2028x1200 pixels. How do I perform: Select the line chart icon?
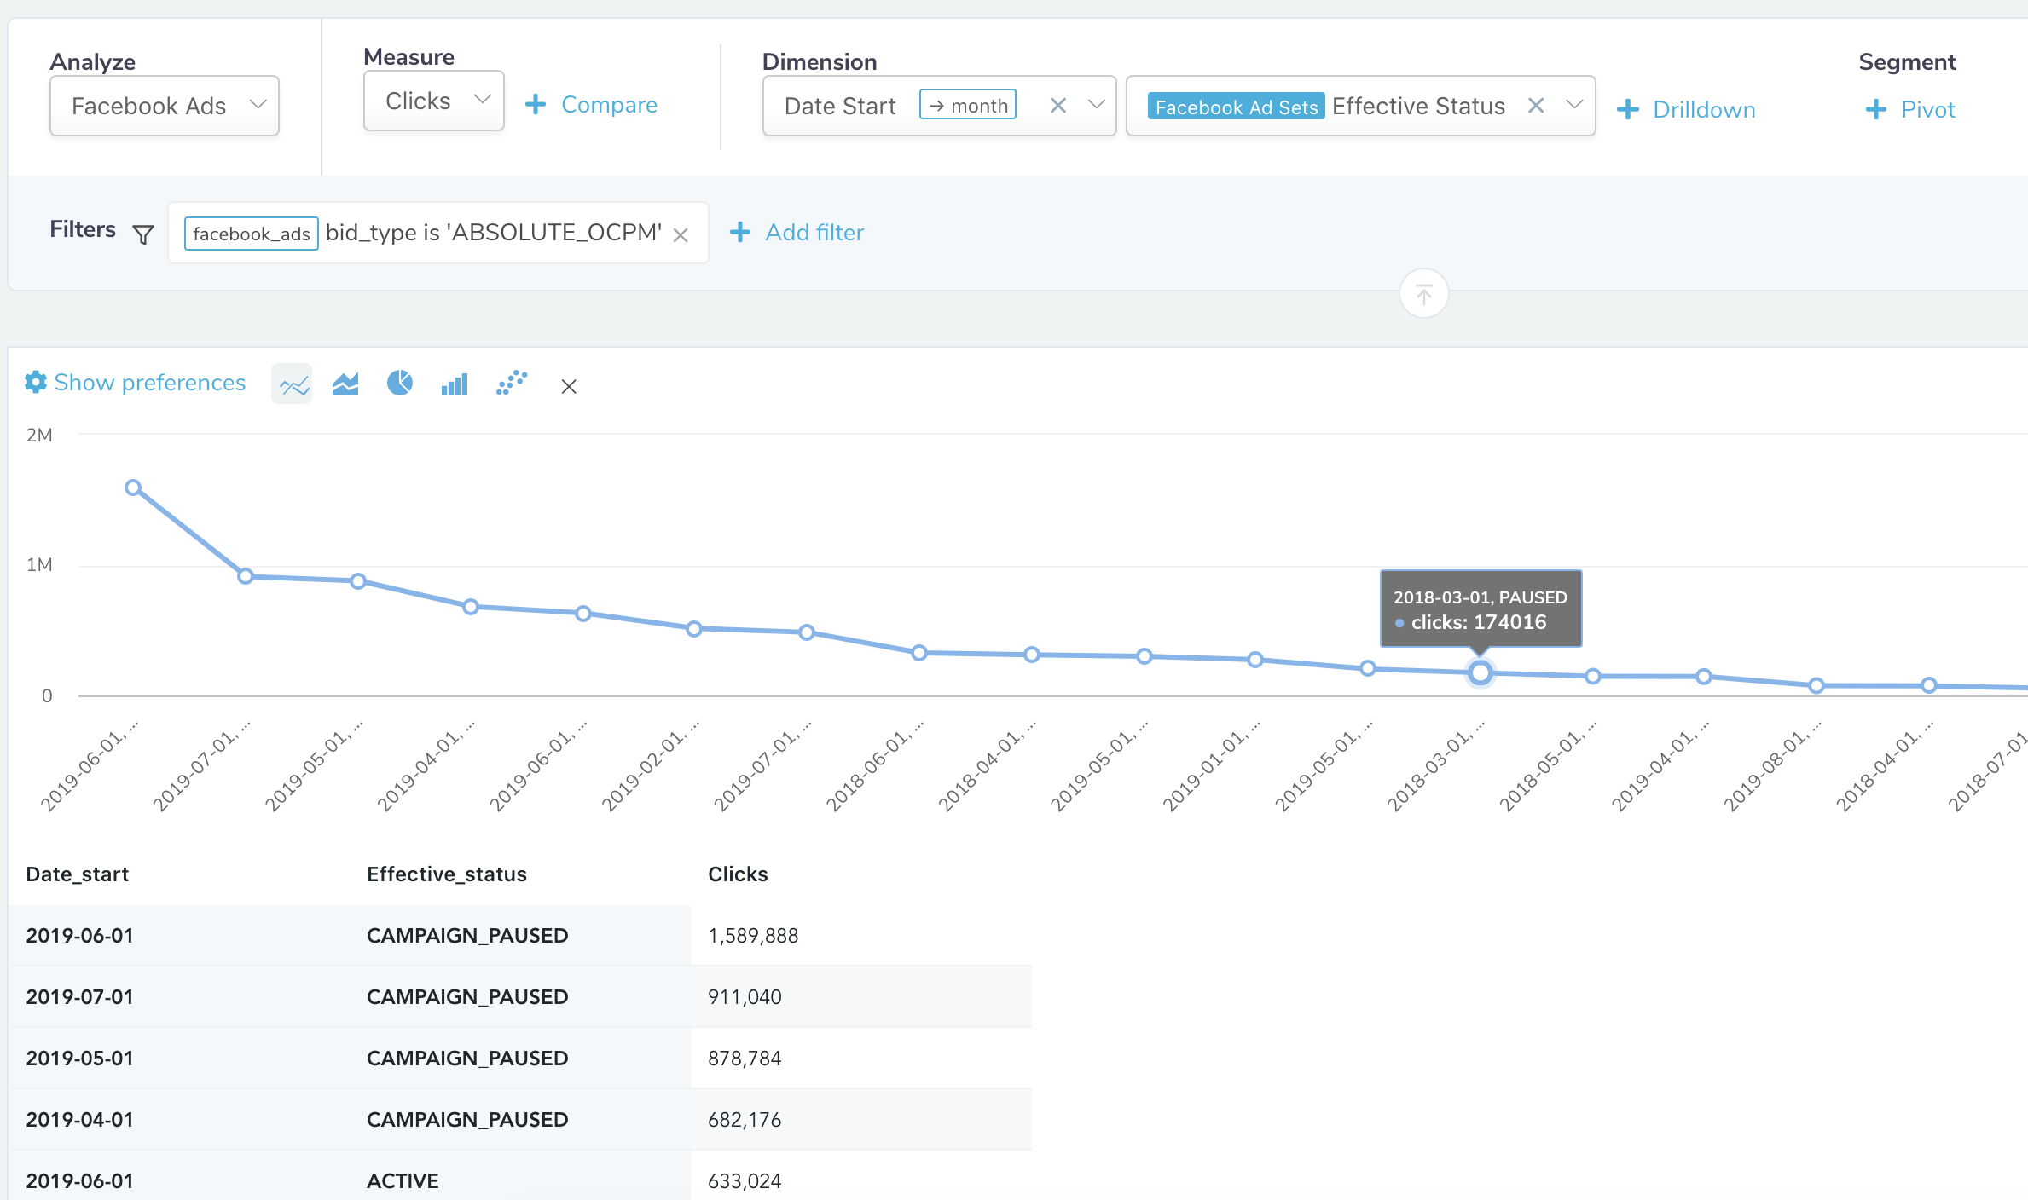click(x=293, y=384)
